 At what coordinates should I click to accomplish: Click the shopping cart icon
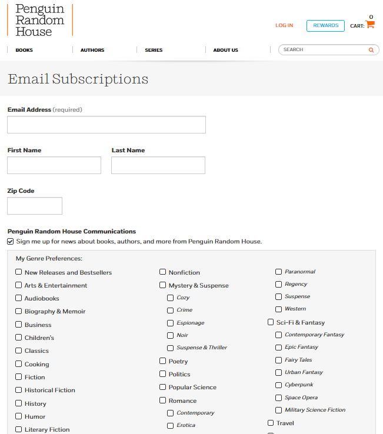(x=370, y=24)
